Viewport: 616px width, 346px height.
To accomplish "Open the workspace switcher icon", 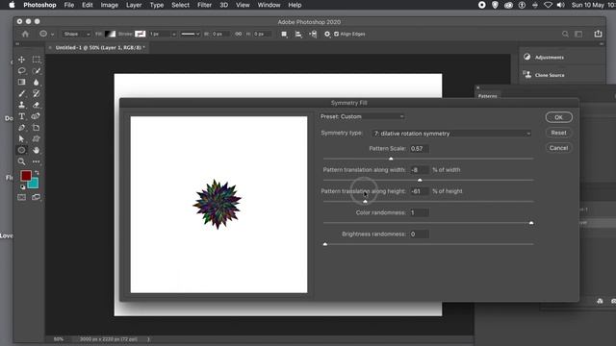I will click(x=578, y=35).
